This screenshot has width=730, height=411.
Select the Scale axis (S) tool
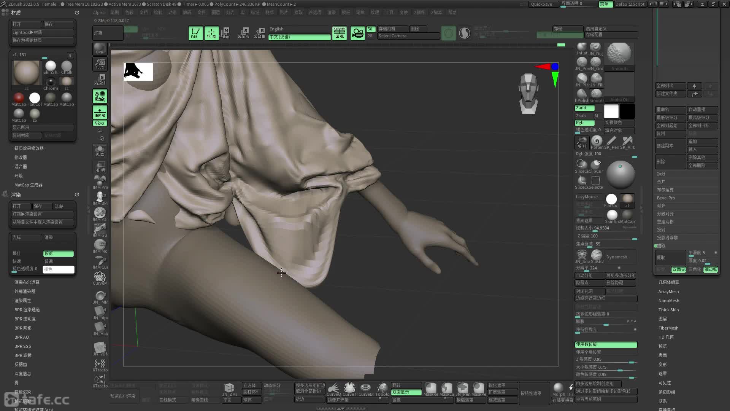tap(244, 33)
